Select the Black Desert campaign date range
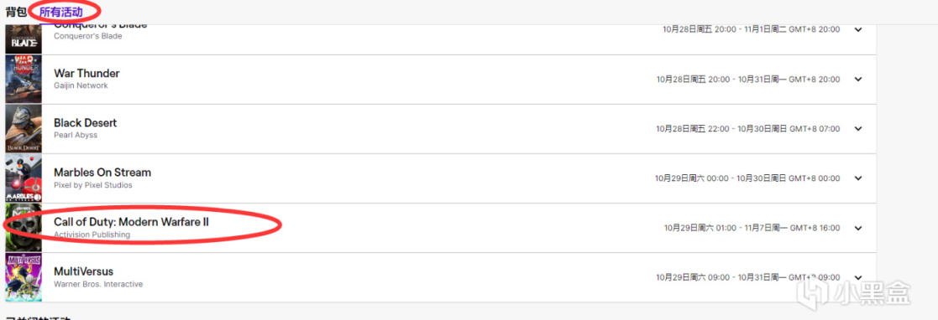The image size is (938, 320). 747,128
